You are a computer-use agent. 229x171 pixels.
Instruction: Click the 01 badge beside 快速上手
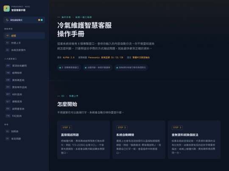coord(8,43)
